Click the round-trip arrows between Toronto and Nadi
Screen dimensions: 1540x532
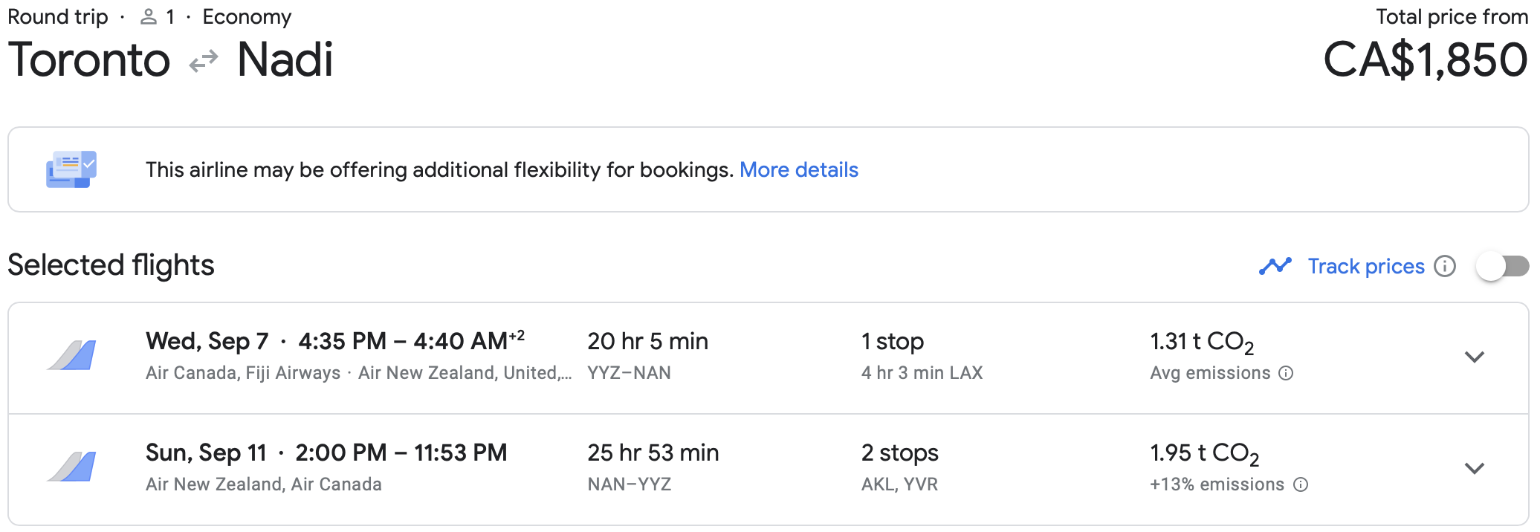203,61
